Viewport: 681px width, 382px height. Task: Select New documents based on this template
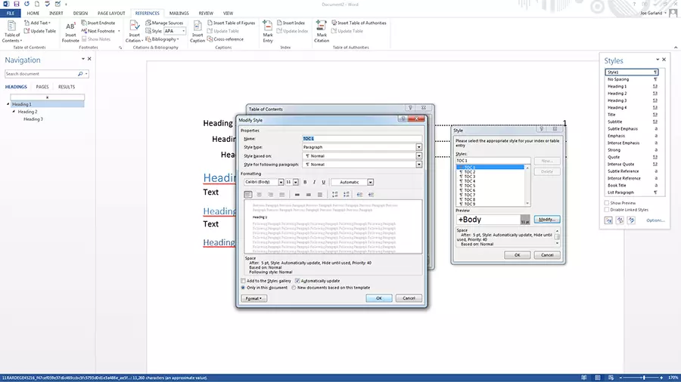(x=294, y=288)
